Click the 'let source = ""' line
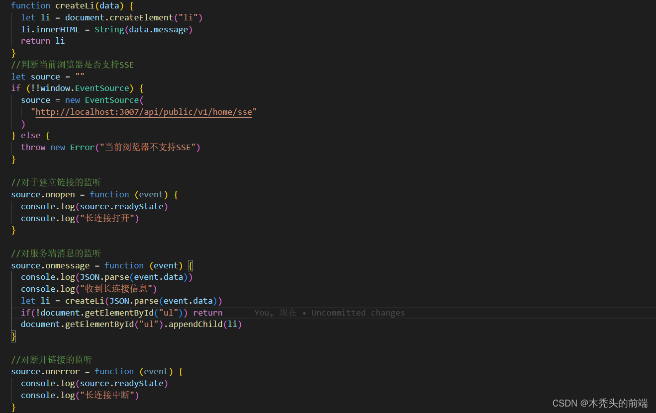The image size is (656, 413). tap(48, 77)
